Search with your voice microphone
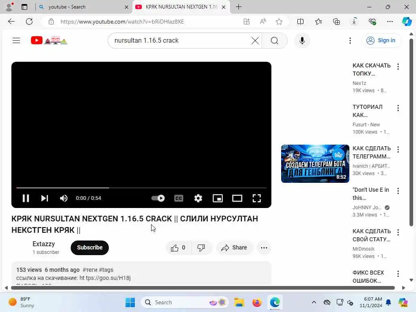This screenshot has width=416, height=312. point(302,41)
